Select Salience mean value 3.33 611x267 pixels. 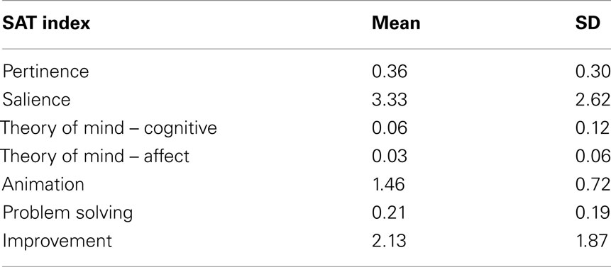coord(390,99)
